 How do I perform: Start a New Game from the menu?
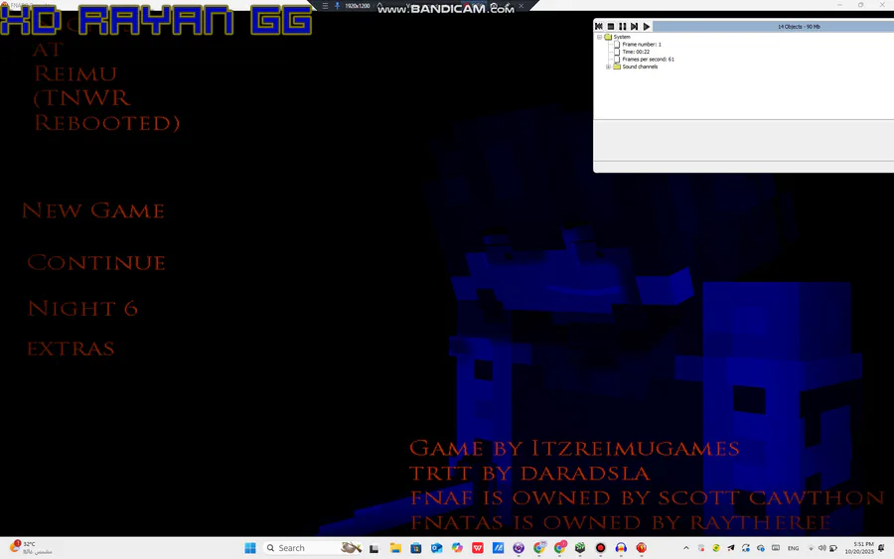coord(93,210)
